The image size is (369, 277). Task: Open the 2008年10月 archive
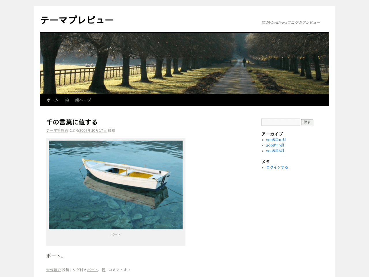pos(276,140)
